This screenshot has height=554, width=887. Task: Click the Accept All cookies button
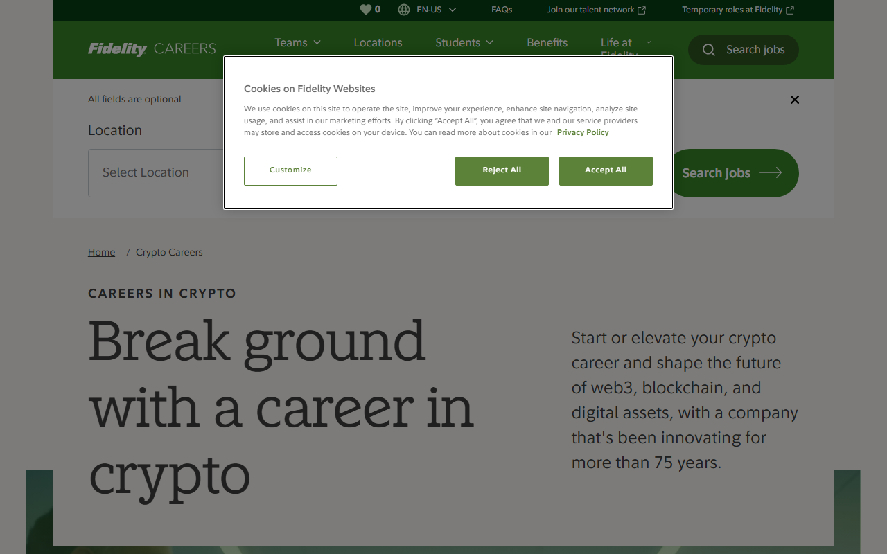[x=606, y=170]
